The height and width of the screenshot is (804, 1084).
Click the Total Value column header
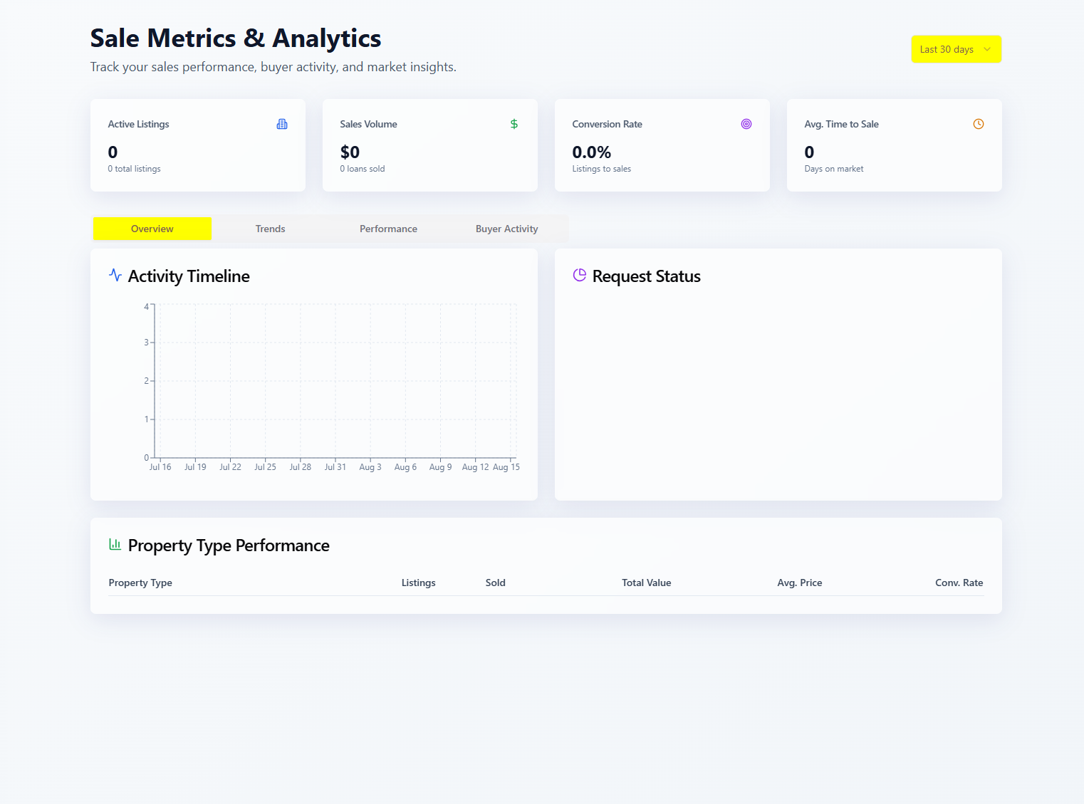point(646,583)
